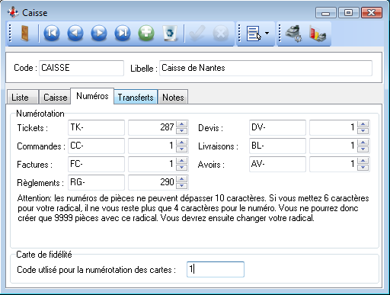Go to first record button
The image size is (390, 295).
[52, 33]
